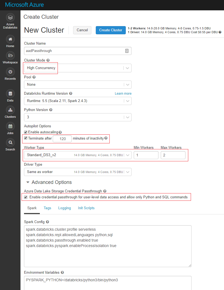Open Azure Databricks logo icon

click(10, 17)
